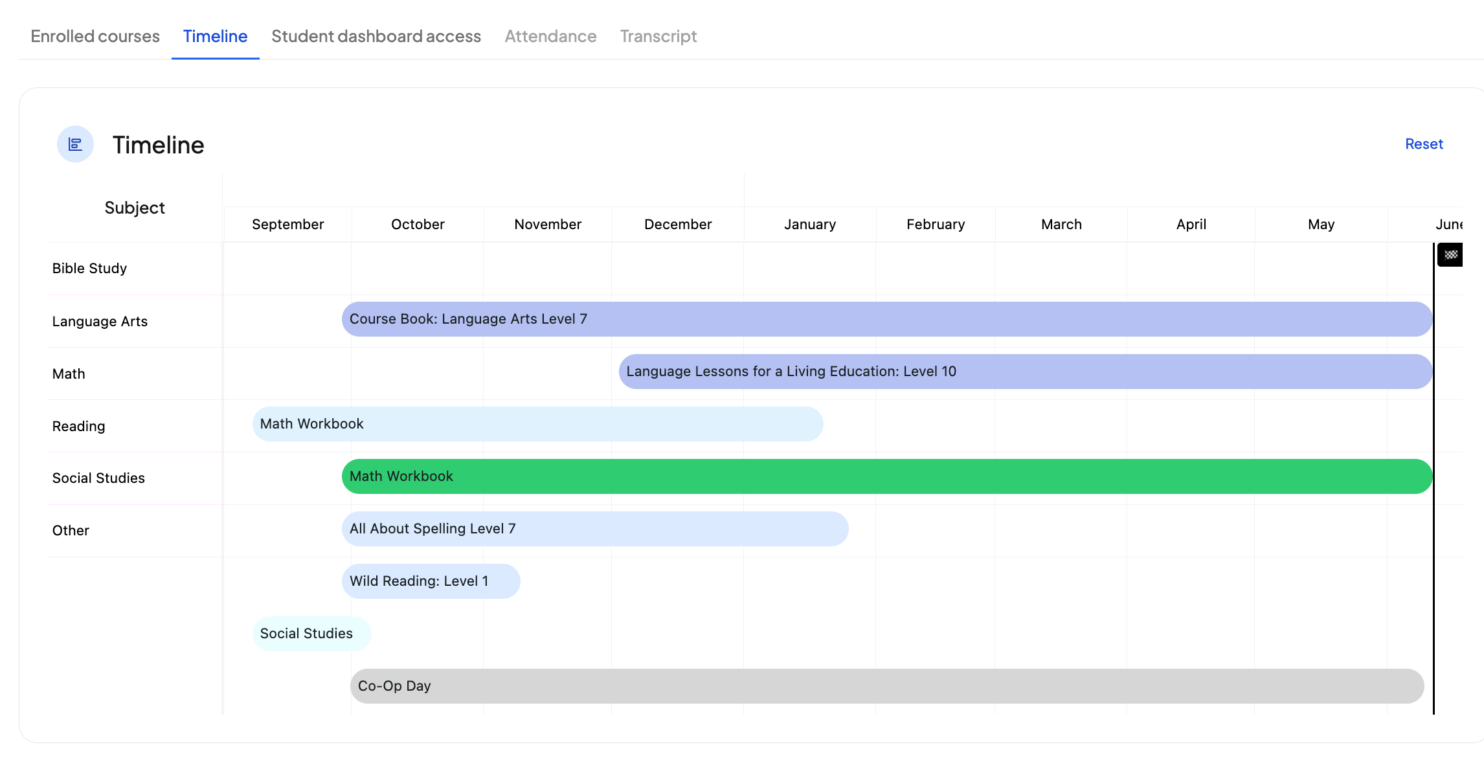
Task: Select the Transcript tab
Action: [x=658, y=36]
